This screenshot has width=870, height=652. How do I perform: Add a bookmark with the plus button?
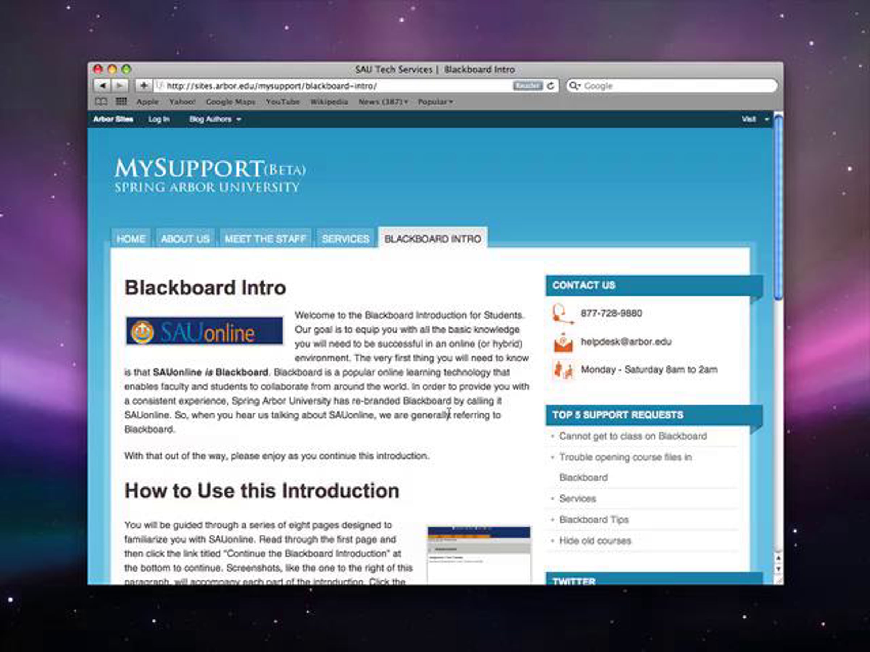[x=144, y=86]
